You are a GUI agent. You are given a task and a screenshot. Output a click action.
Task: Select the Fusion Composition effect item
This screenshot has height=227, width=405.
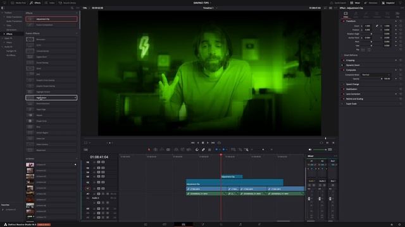tap(51, 25)
